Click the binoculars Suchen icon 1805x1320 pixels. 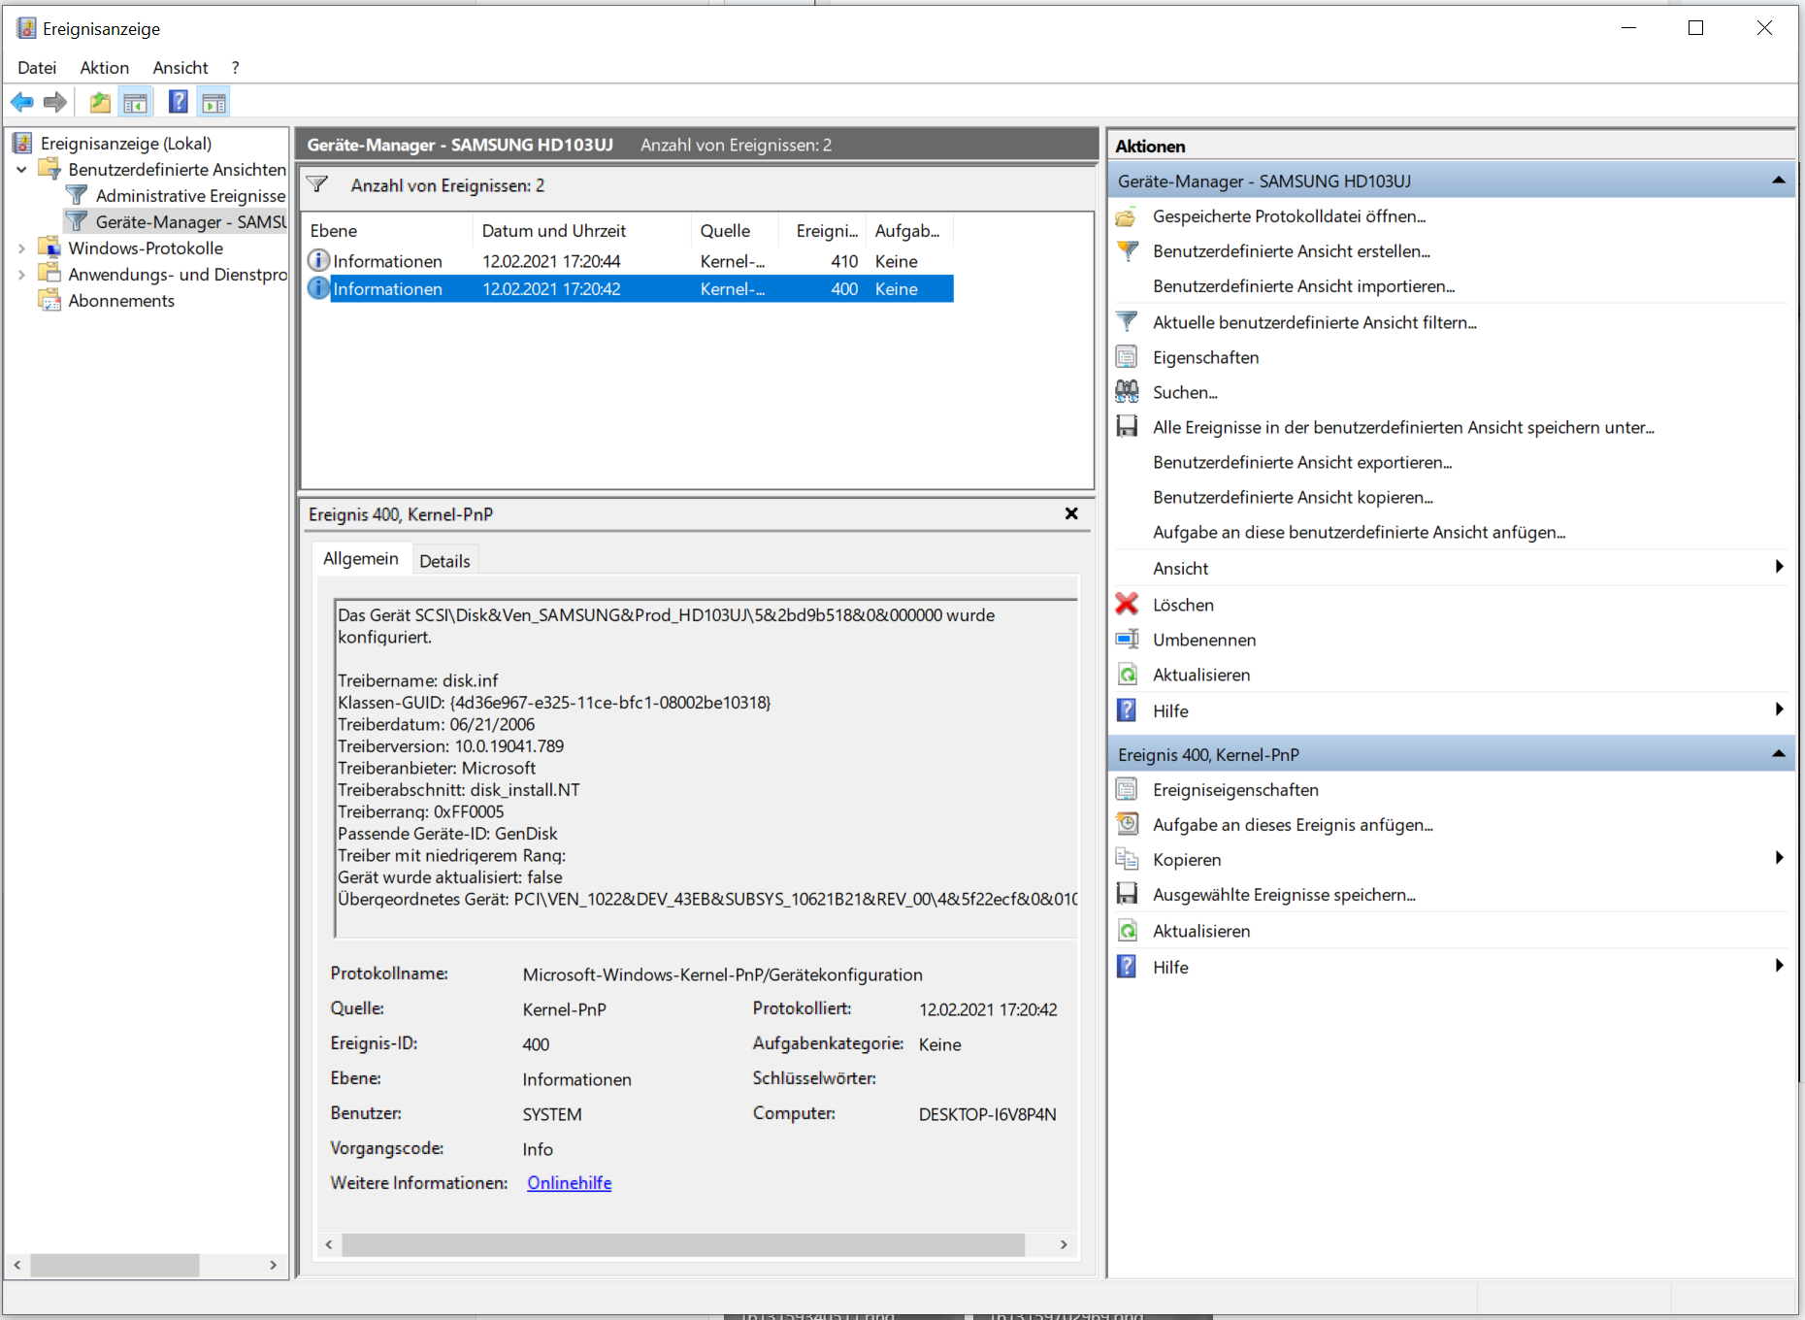pos(1127,392)
